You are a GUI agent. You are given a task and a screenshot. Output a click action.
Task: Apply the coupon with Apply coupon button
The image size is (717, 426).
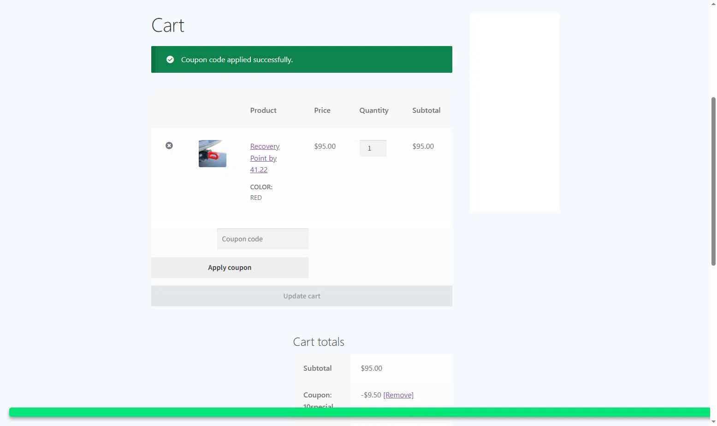point(230,268)
